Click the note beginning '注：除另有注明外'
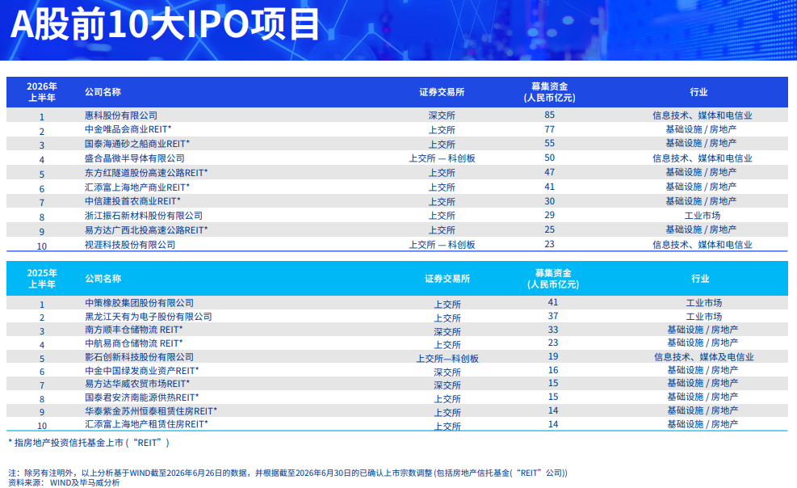 pyautogui.click(x=287, y=473)
